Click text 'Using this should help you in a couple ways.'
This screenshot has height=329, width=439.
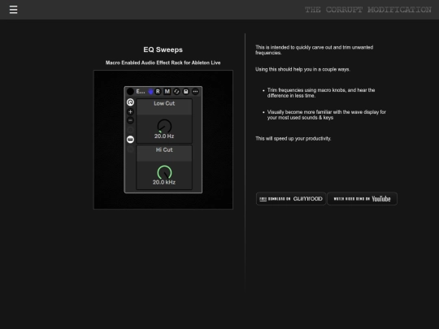click(302, 69)
